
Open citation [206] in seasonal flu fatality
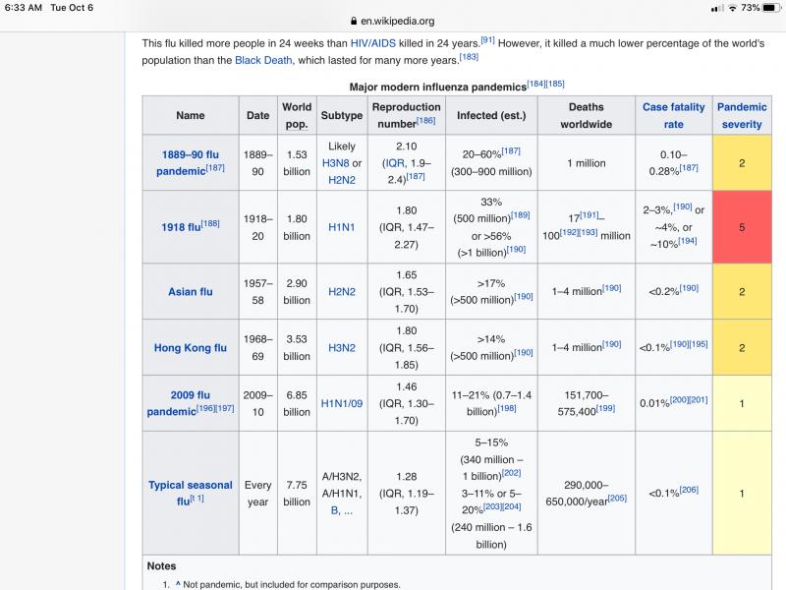pyautogui.click(x=690, y=489)
